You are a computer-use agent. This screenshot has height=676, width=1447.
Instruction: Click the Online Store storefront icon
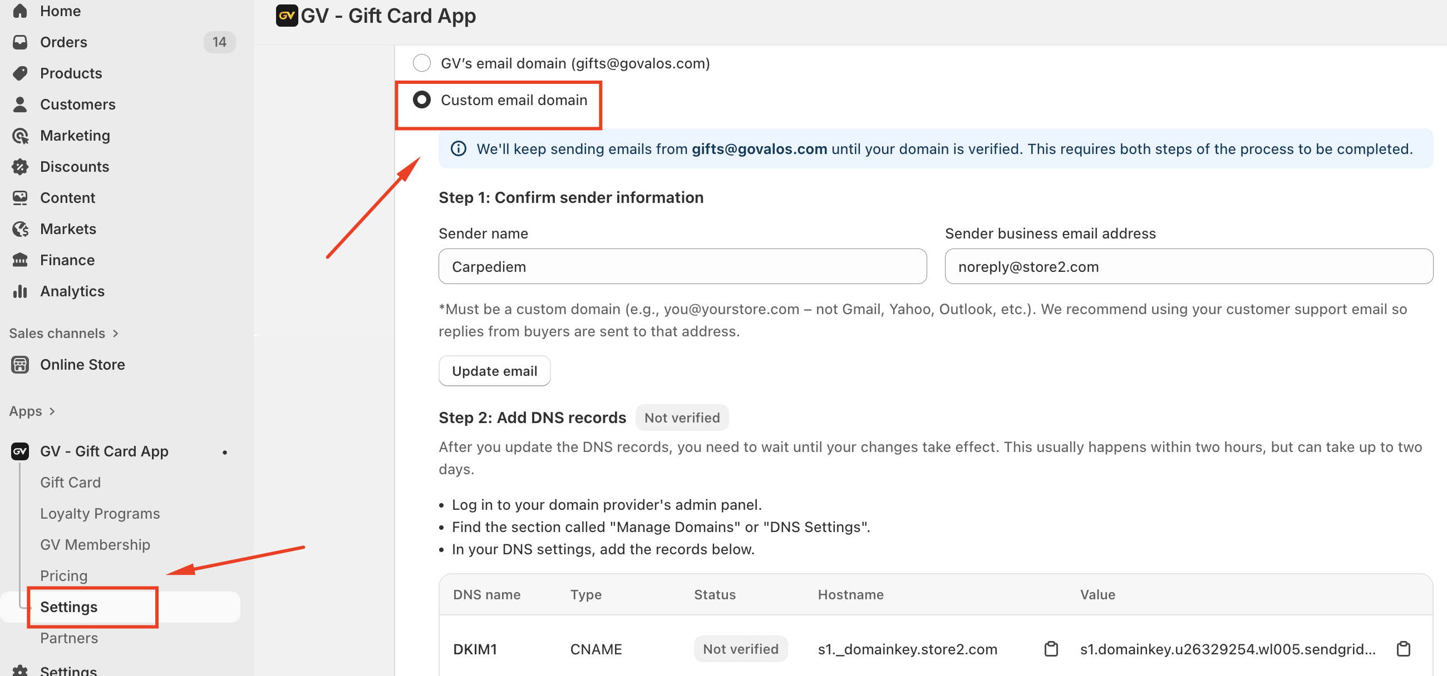[20, 364]
